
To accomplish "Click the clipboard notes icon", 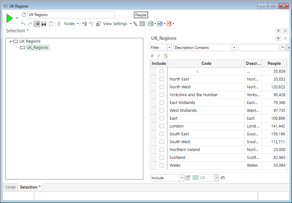I will coord(59,24).
